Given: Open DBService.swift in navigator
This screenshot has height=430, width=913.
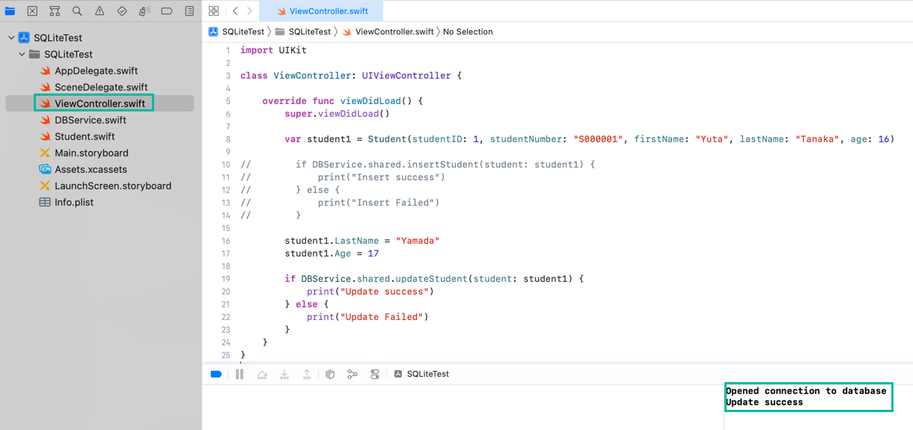Looking at the screenshot, I should [x=90, y=120].
